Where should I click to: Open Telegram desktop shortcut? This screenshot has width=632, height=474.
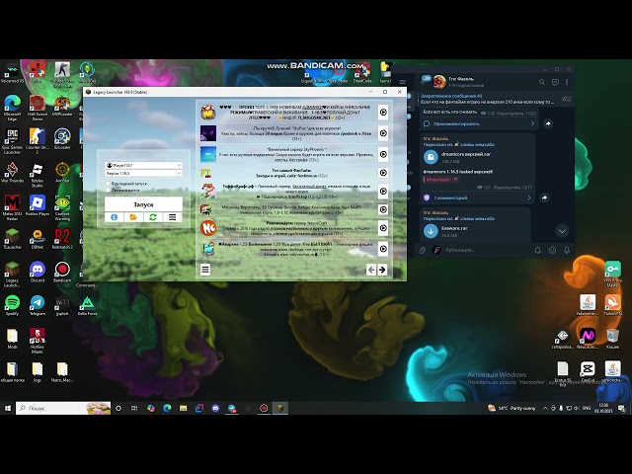38,305
